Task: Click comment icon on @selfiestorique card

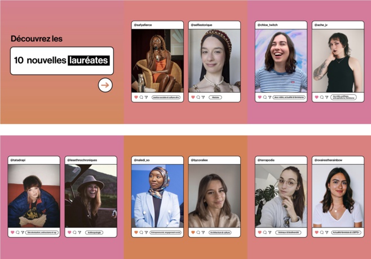Action: (198, 97)
